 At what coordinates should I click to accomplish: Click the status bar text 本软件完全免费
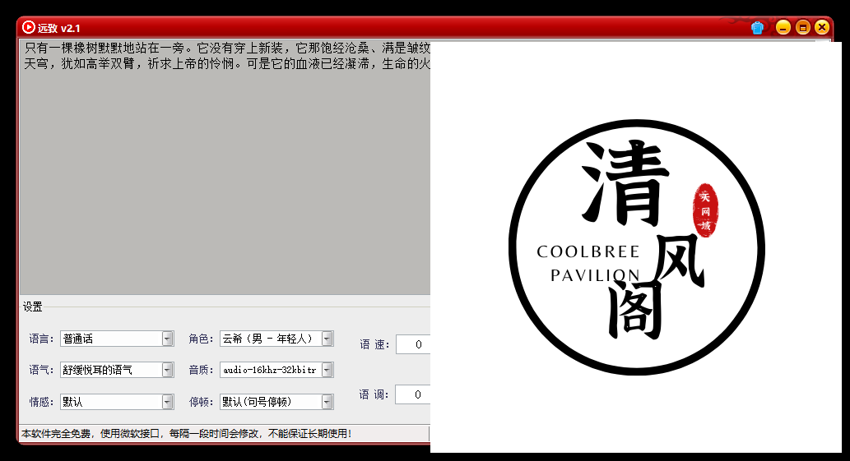[x=187, y=433]
